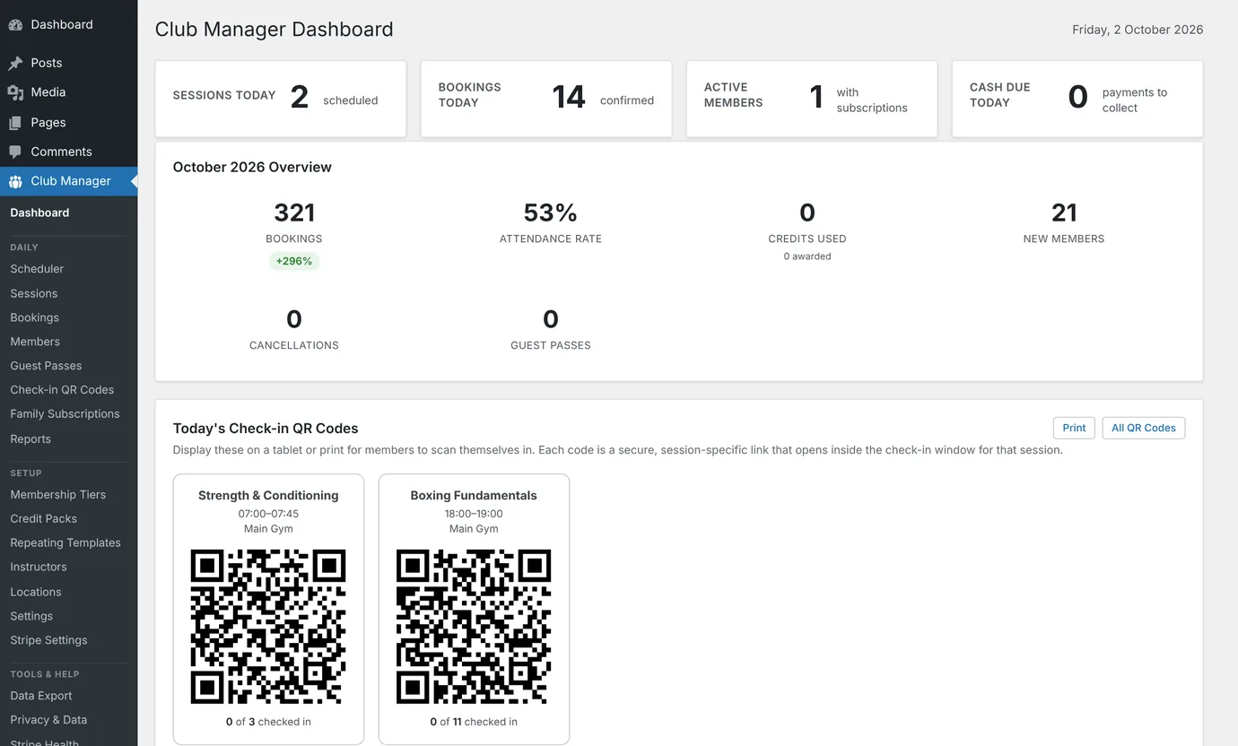Navigate to Check-in QR Codes

[62, 390]
